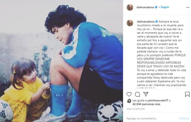
Task: Open the three-dot more options menu
Action: pos(188,7)
